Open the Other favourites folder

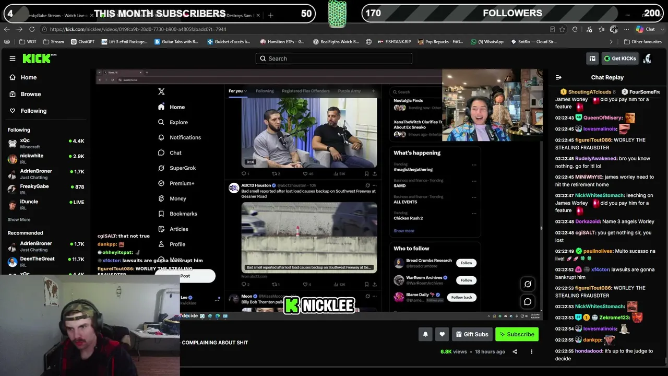pyautogui.click(x=642, y=42)
